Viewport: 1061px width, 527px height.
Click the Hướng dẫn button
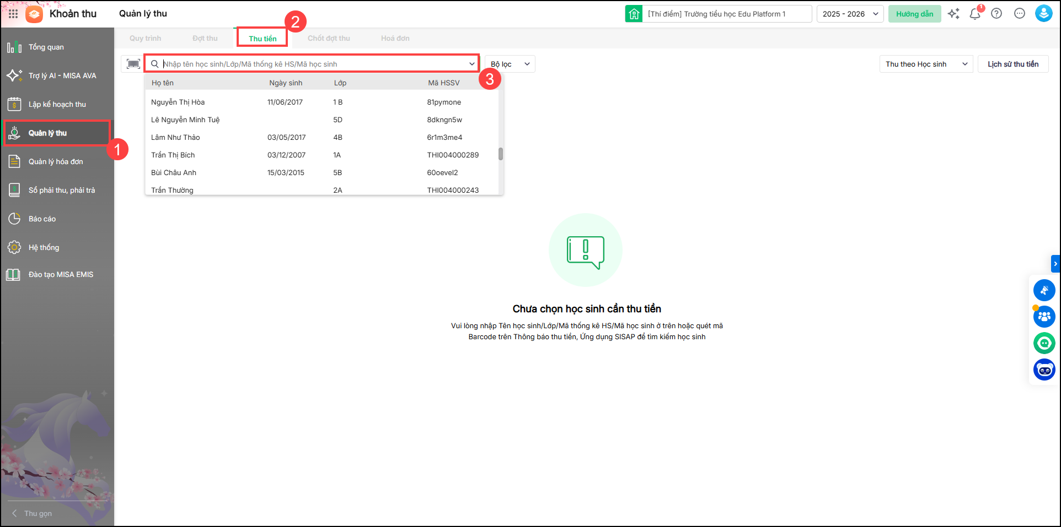click(x=914, y=14)
